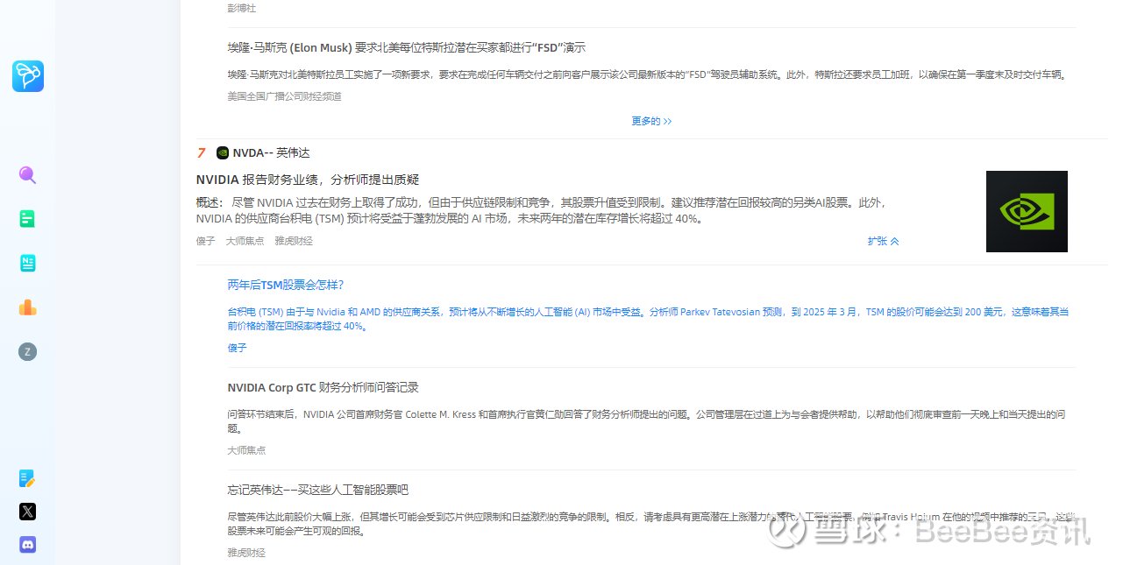Open article 忘记英伟达——买这些人工智能股票吧
This screenshot has width=1123, height=565.
tap(317, 489)
